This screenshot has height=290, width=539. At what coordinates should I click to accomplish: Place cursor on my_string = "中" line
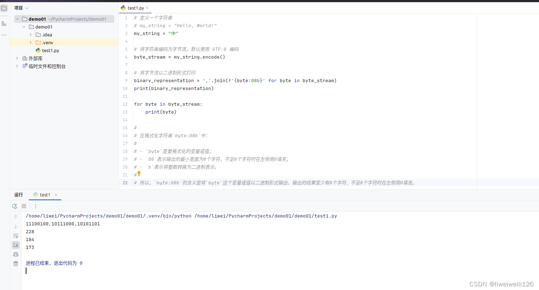pyautogui.click(x=156, y=34)
